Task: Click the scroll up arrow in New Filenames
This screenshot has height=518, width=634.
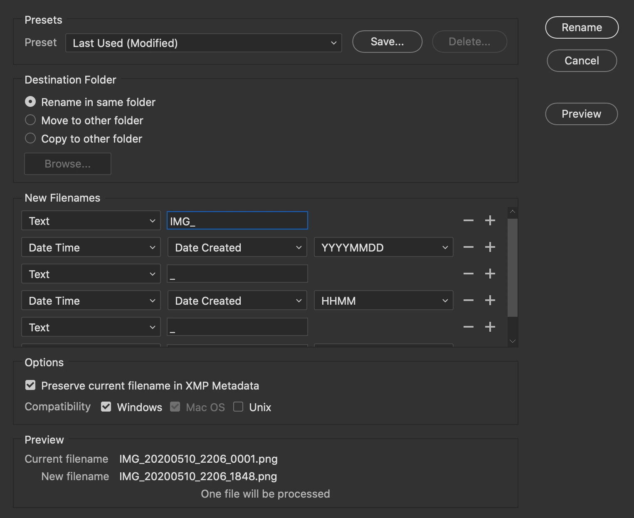Action: [513, 212]
